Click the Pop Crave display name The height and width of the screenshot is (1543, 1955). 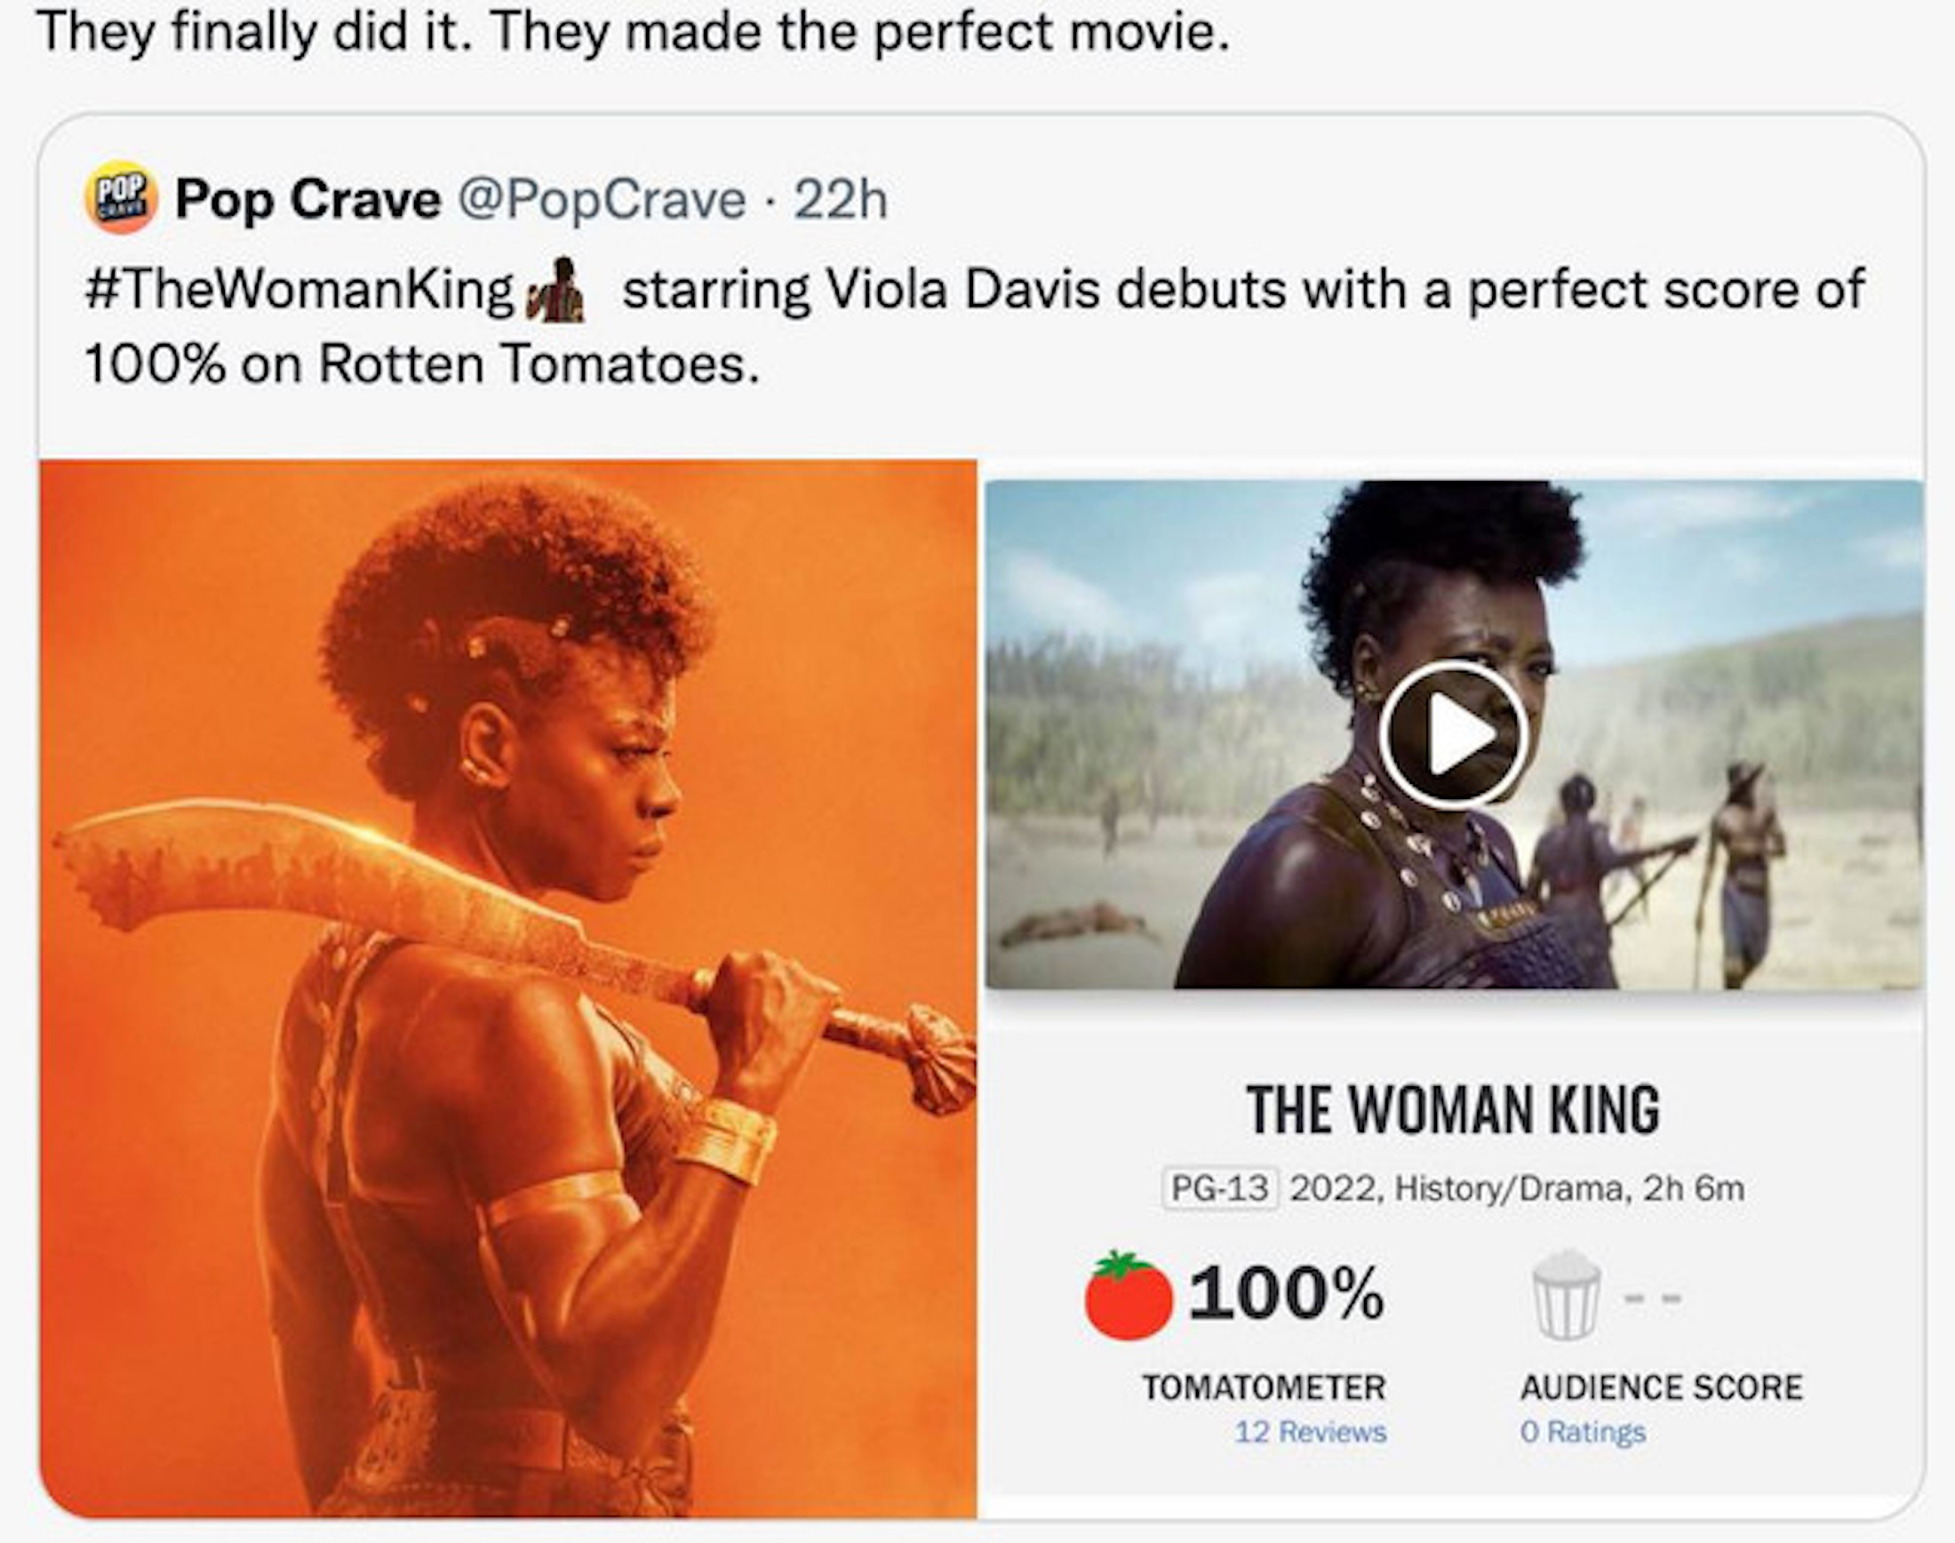click(x=307, y=199)
